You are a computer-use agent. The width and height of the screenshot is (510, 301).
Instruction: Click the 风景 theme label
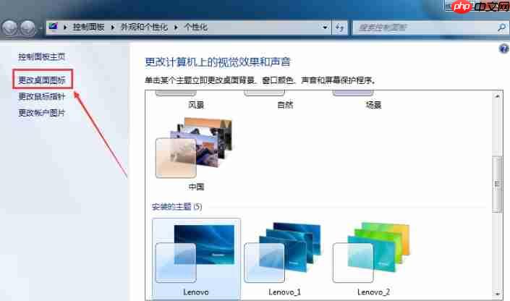(x=196, y=105)
